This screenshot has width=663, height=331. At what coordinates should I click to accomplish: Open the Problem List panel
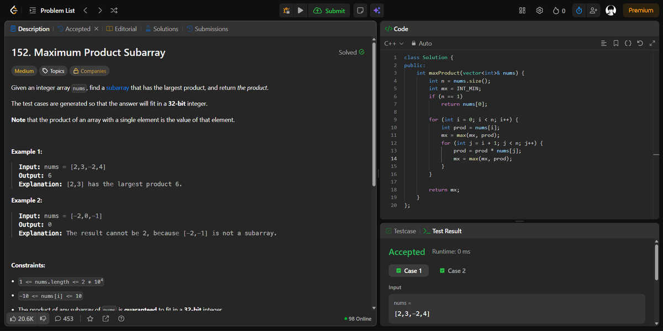coord(51,10)
